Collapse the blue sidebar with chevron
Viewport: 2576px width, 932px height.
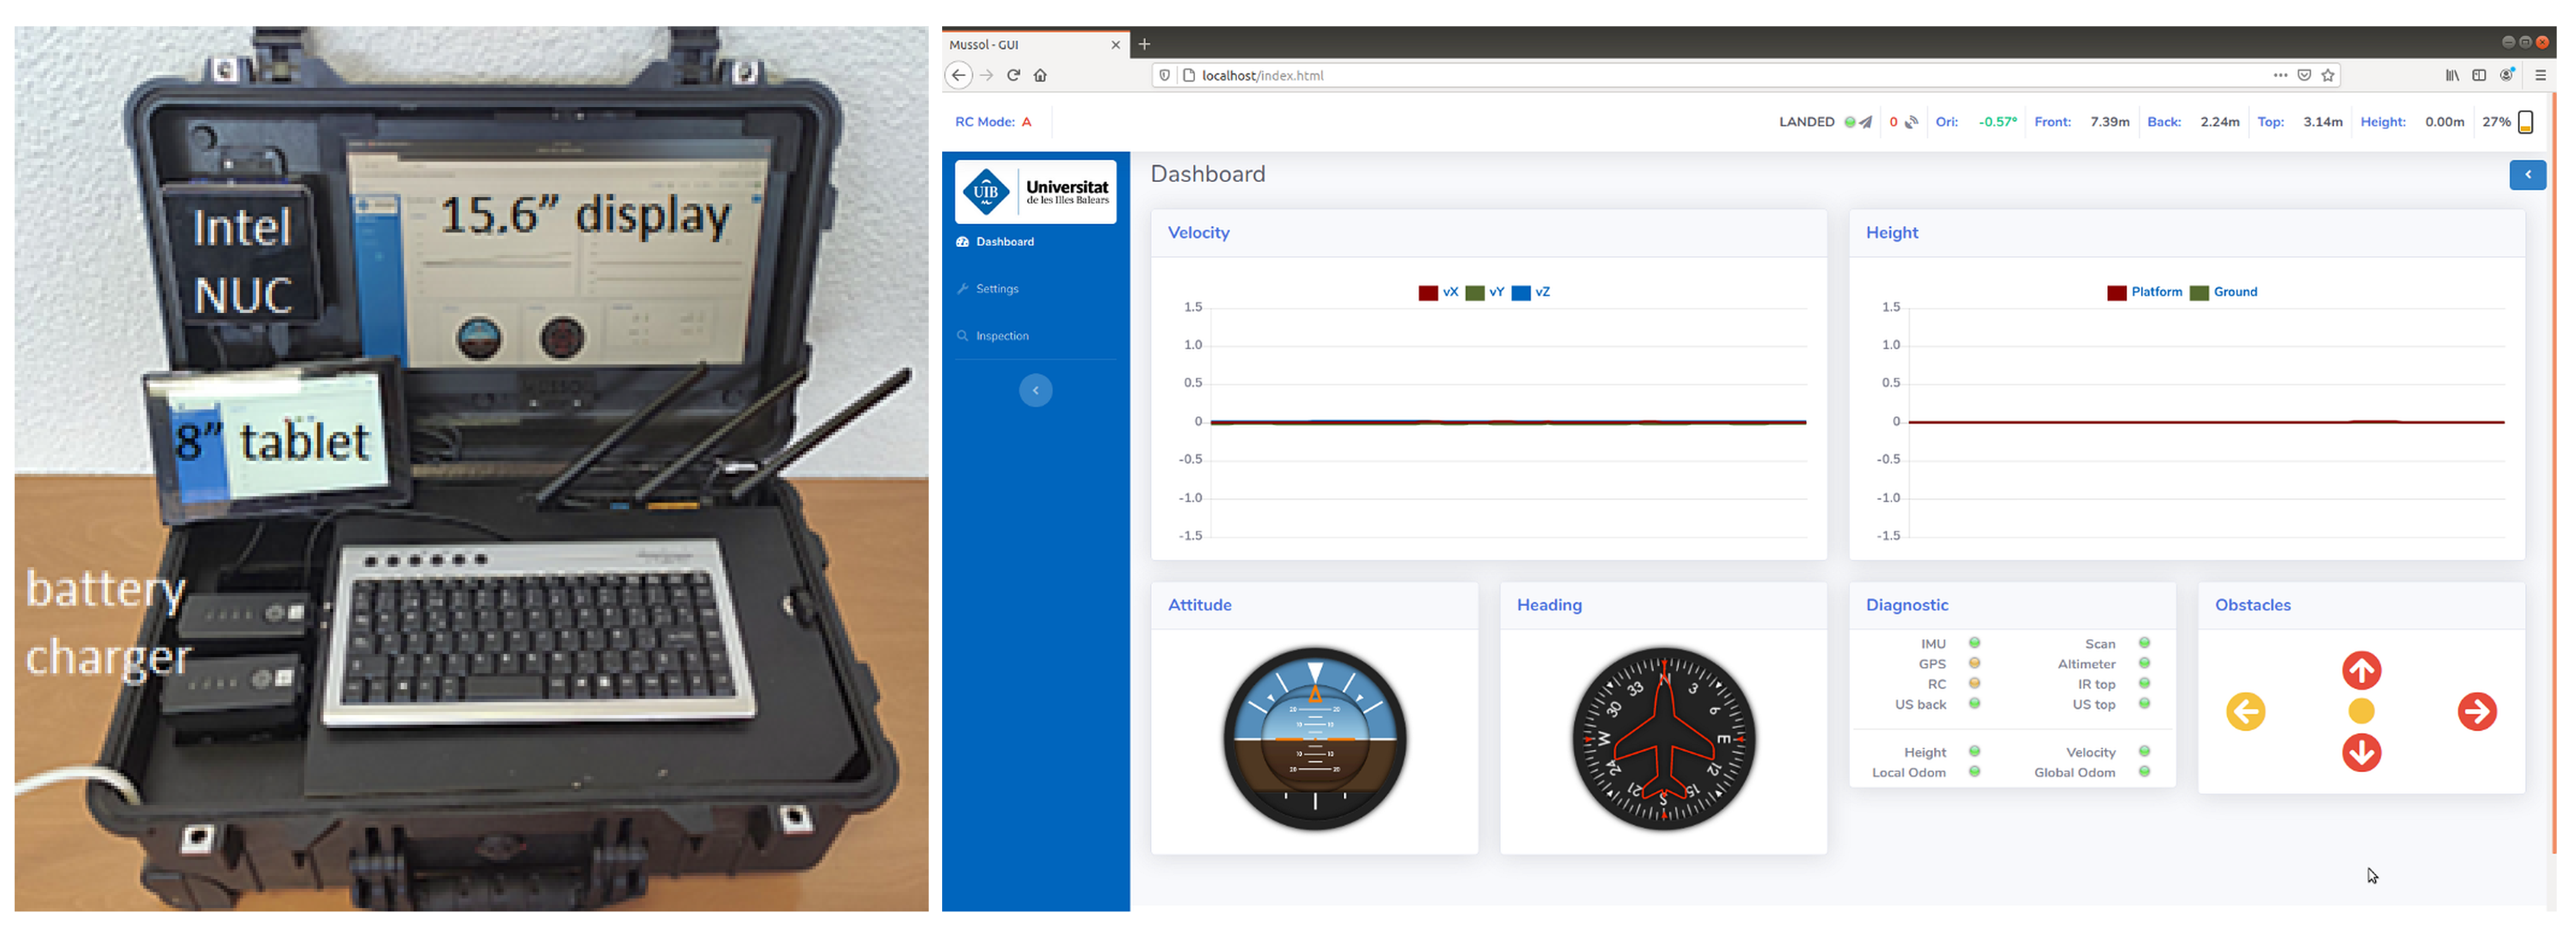tap(1035, 390)
